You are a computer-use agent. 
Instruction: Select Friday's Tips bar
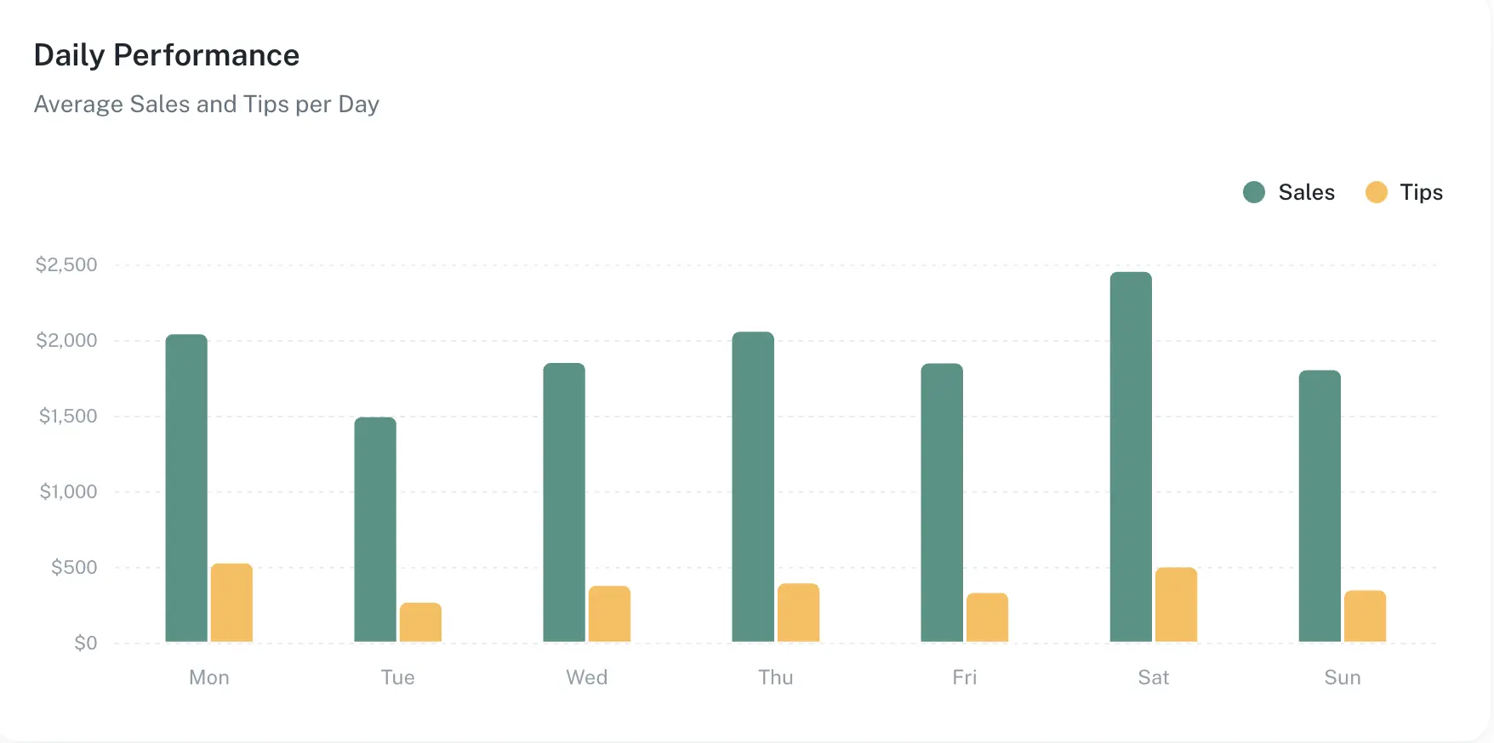[x=987, y=617]
